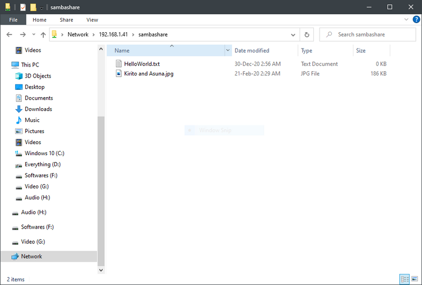Viewport: 422px width, 285px height.
Task: Click the 192.168.1.41 breadcrumb
Action: click(x=113, y=34)
